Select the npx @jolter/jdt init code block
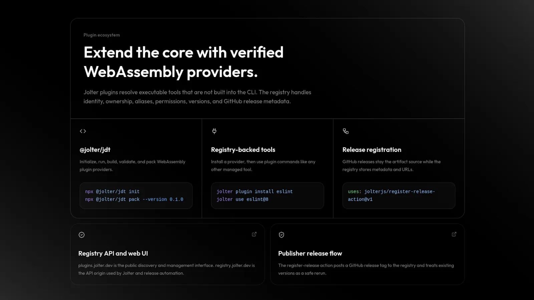 pyautogui.click(x=136, y=195)
